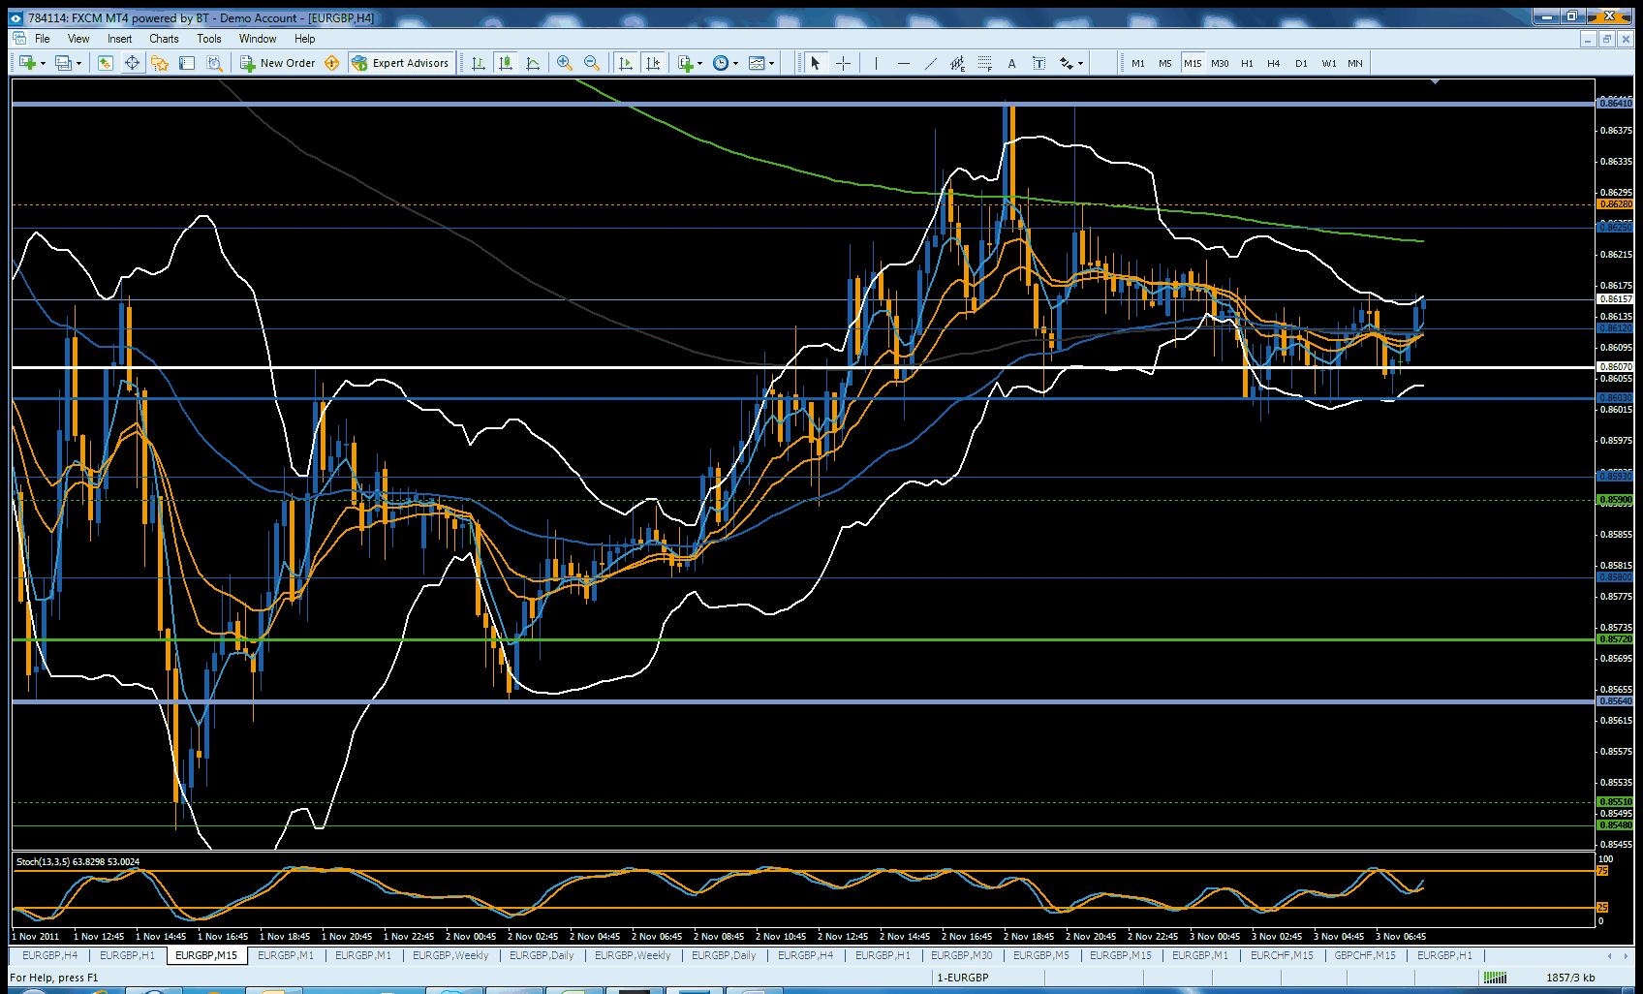1643x994 pixels.
Task: Set the timeframe to H4
Action: [1274, 63]
